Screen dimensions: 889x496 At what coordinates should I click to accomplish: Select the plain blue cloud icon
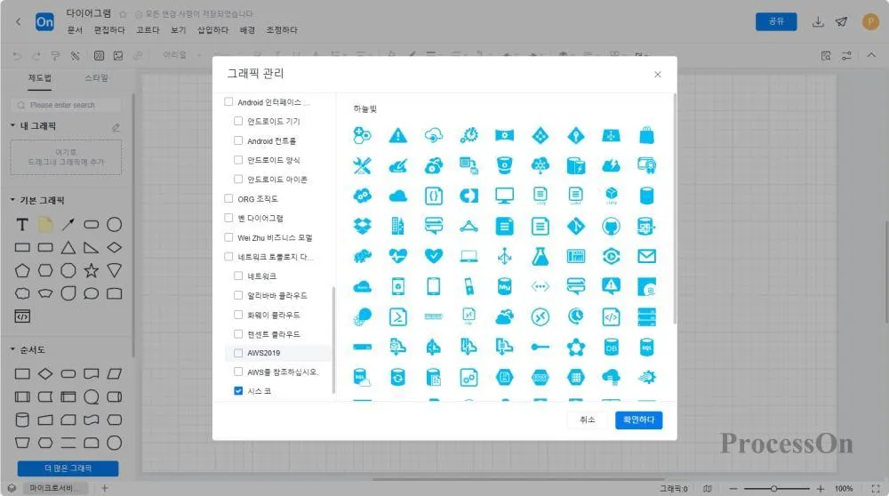coord(398,196)
